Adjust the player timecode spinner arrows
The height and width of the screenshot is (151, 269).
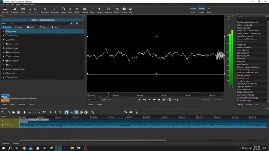point(100,99)
